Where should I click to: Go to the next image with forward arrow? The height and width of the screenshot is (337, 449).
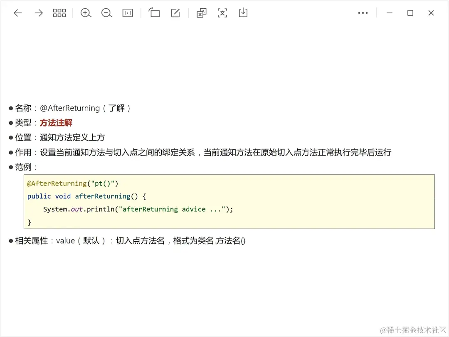pos(39,13)
